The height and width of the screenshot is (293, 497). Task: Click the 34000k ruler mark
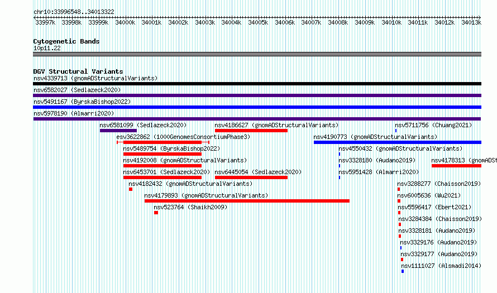tap(125, 22)
